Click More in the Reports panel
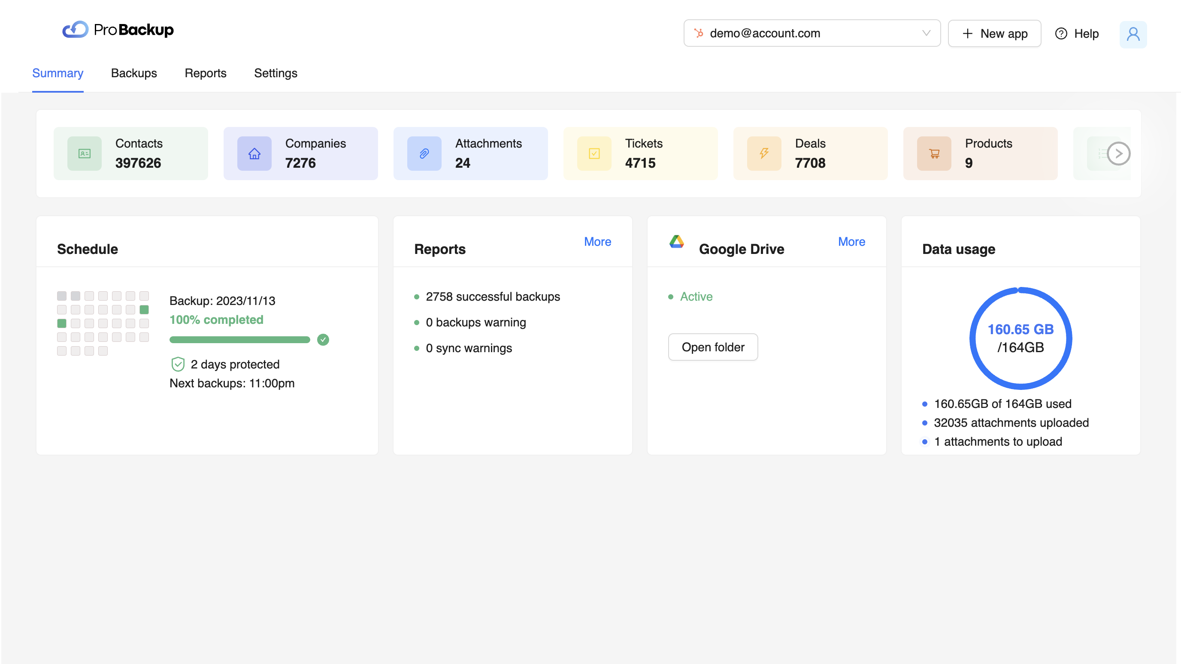The image size is (1181, 664). point(597,241)
